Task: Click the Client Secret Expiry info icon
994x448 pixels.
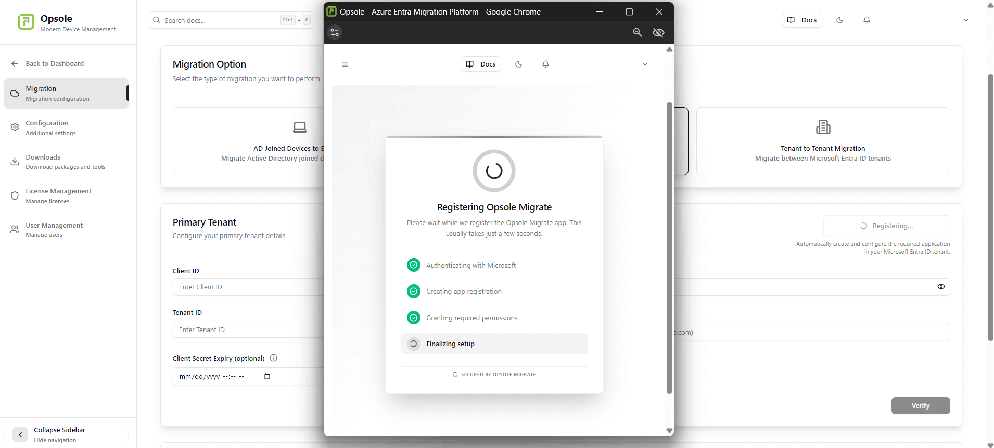Action: 274,358
